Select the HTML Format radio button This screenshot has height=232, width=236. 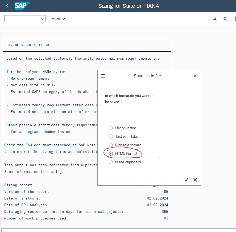click(x=111, y=153)
